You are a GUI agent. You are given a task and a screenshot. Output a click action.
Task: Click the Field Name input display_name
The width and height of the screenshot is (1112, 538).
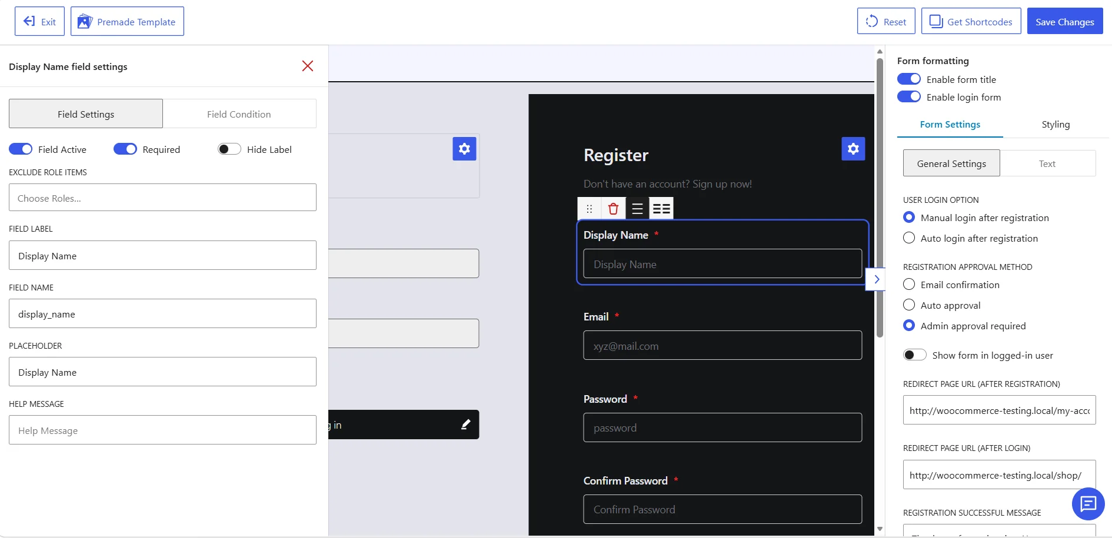pyautogui.click(x=162, y=313)
